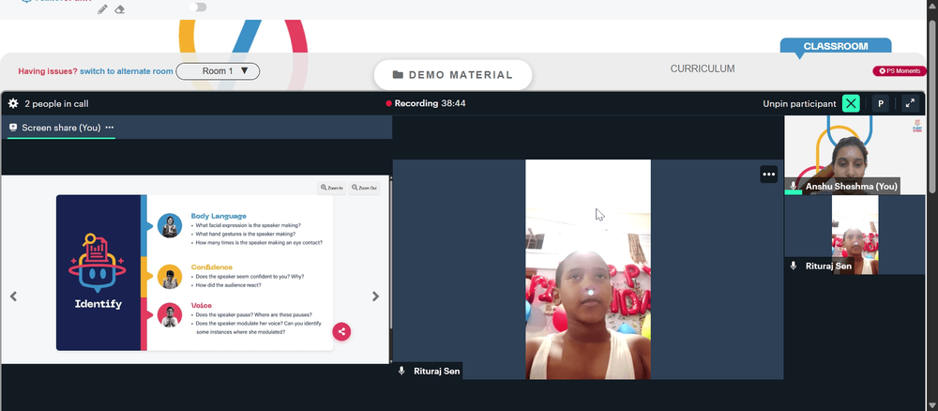Select the eraser tool
The width and height of the screenshot is (938, 411).
coord(120,9)
